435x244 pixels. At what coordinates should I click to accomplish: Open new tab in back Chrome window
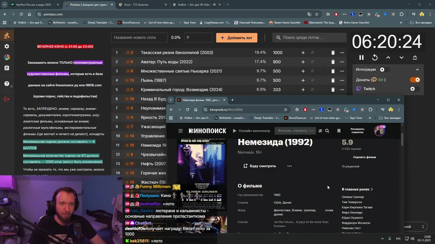[228, 5]
